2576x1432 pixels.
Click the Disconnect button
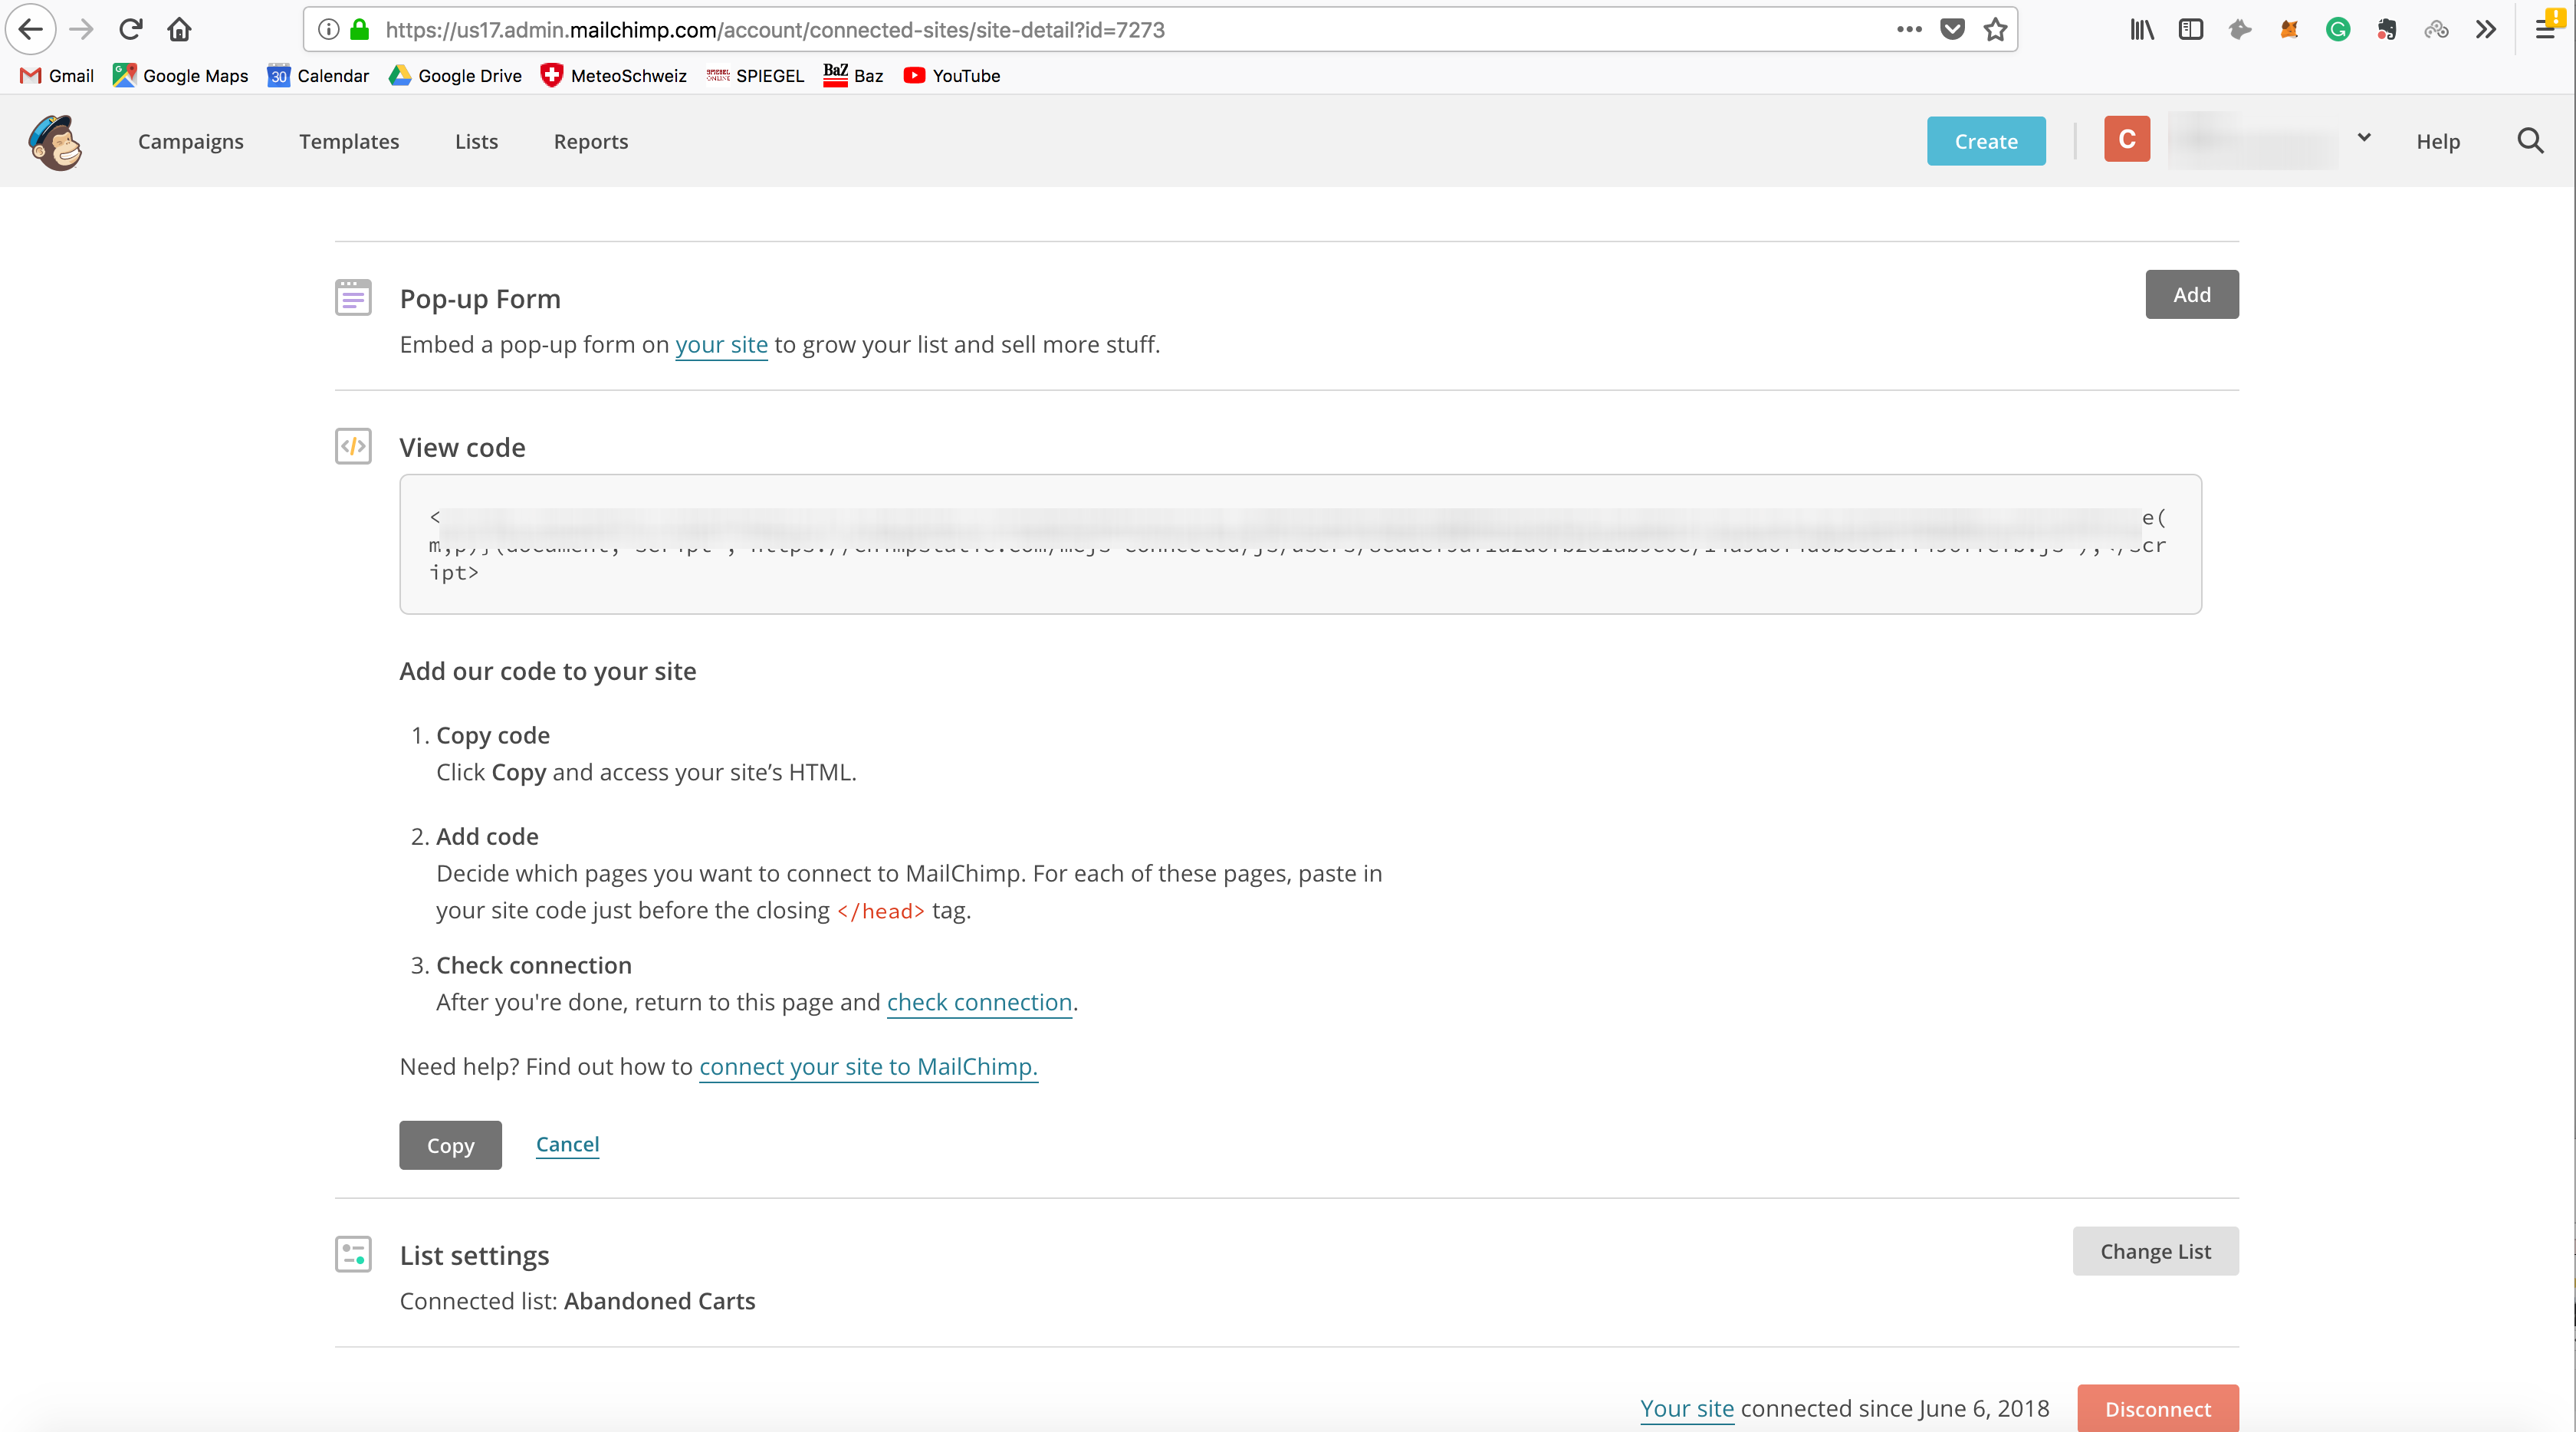pos(2158,1408)
